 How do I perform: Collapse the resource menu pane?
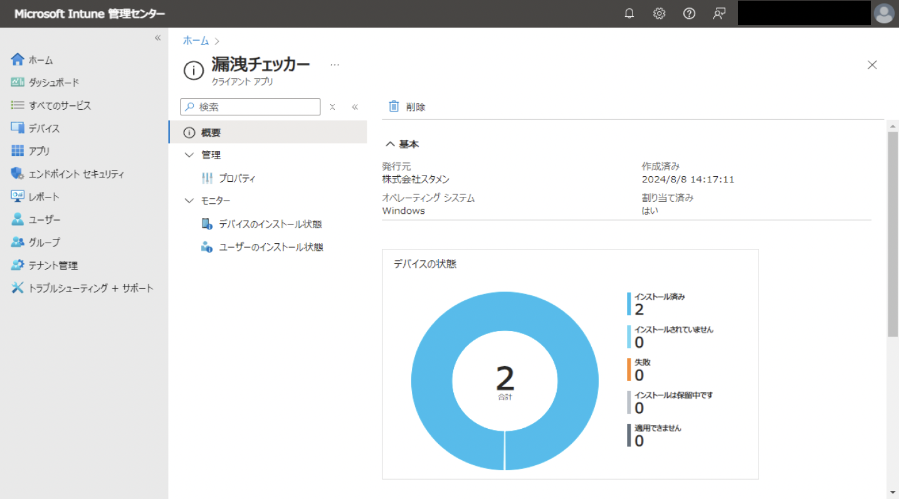pyautogui.click(x=355, y=107)
